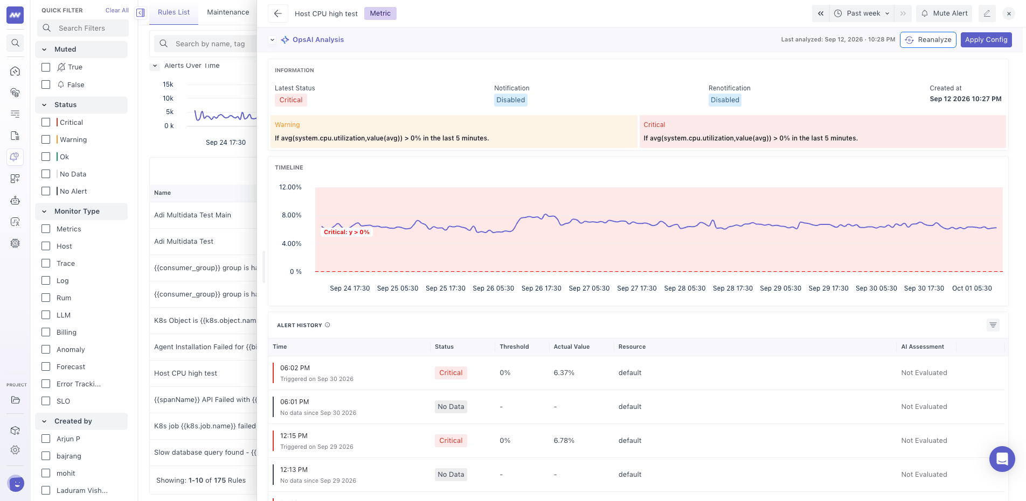Select the Slow database query found rule

pyautogui.click(x=205, y=452)
